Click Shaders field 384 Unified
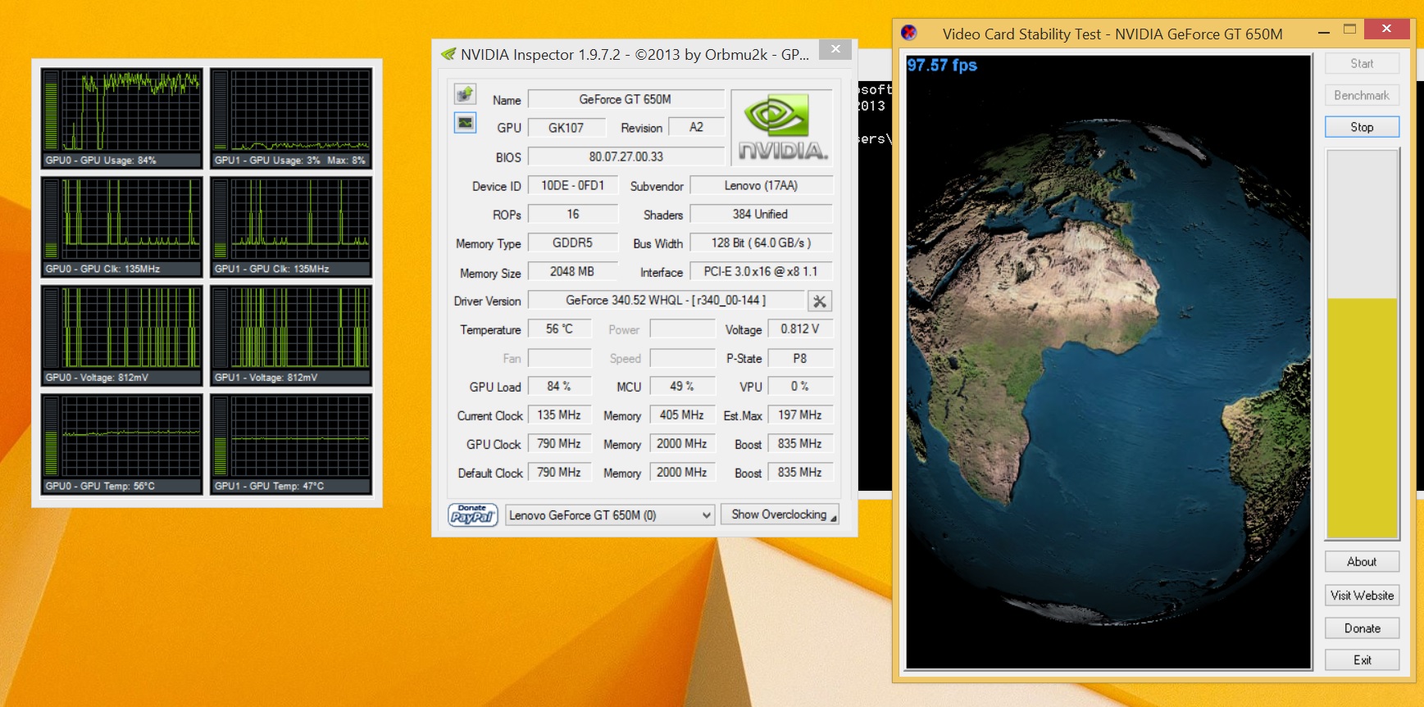1424x707 pixels. 762,215
